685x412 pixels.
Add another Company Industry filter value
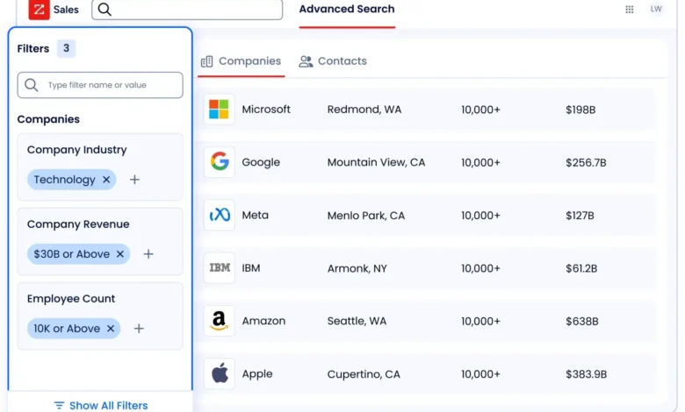click(134, 180)
